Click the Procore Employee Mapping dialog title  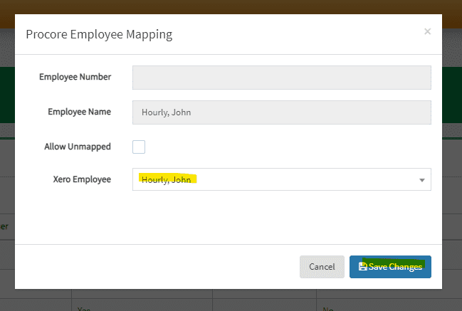[99, 33]
